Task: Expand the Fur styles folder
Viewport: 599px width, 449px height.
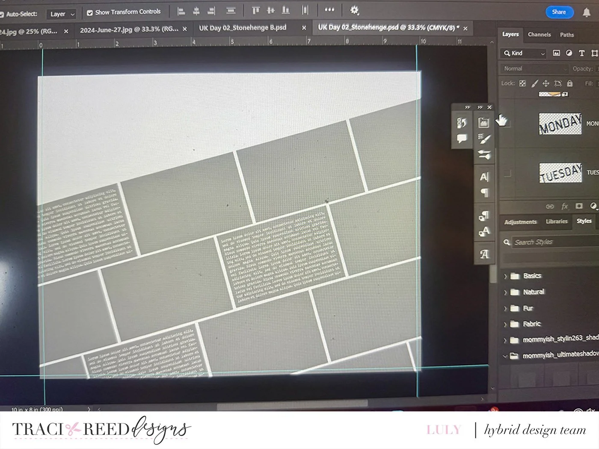Action: pyautogui.click(x=505, y=309)
